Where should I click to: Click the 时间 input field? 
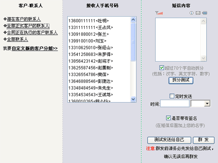click(175, 104)
